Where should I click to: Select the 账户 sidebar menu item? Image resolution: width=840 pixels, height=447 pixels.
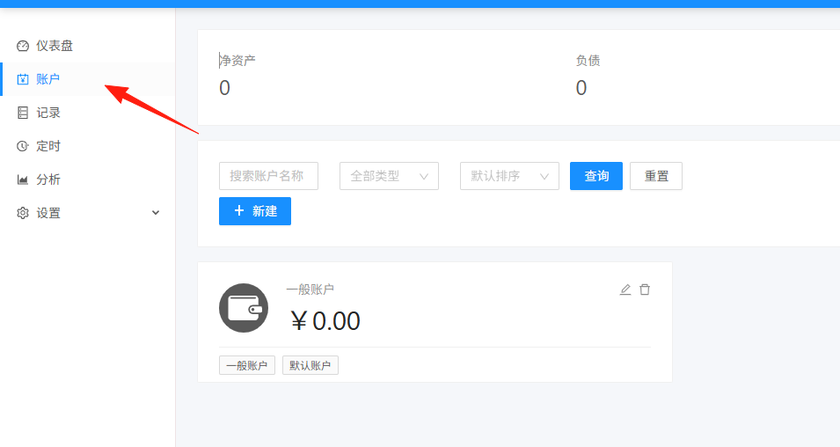[x=87, y=79]
